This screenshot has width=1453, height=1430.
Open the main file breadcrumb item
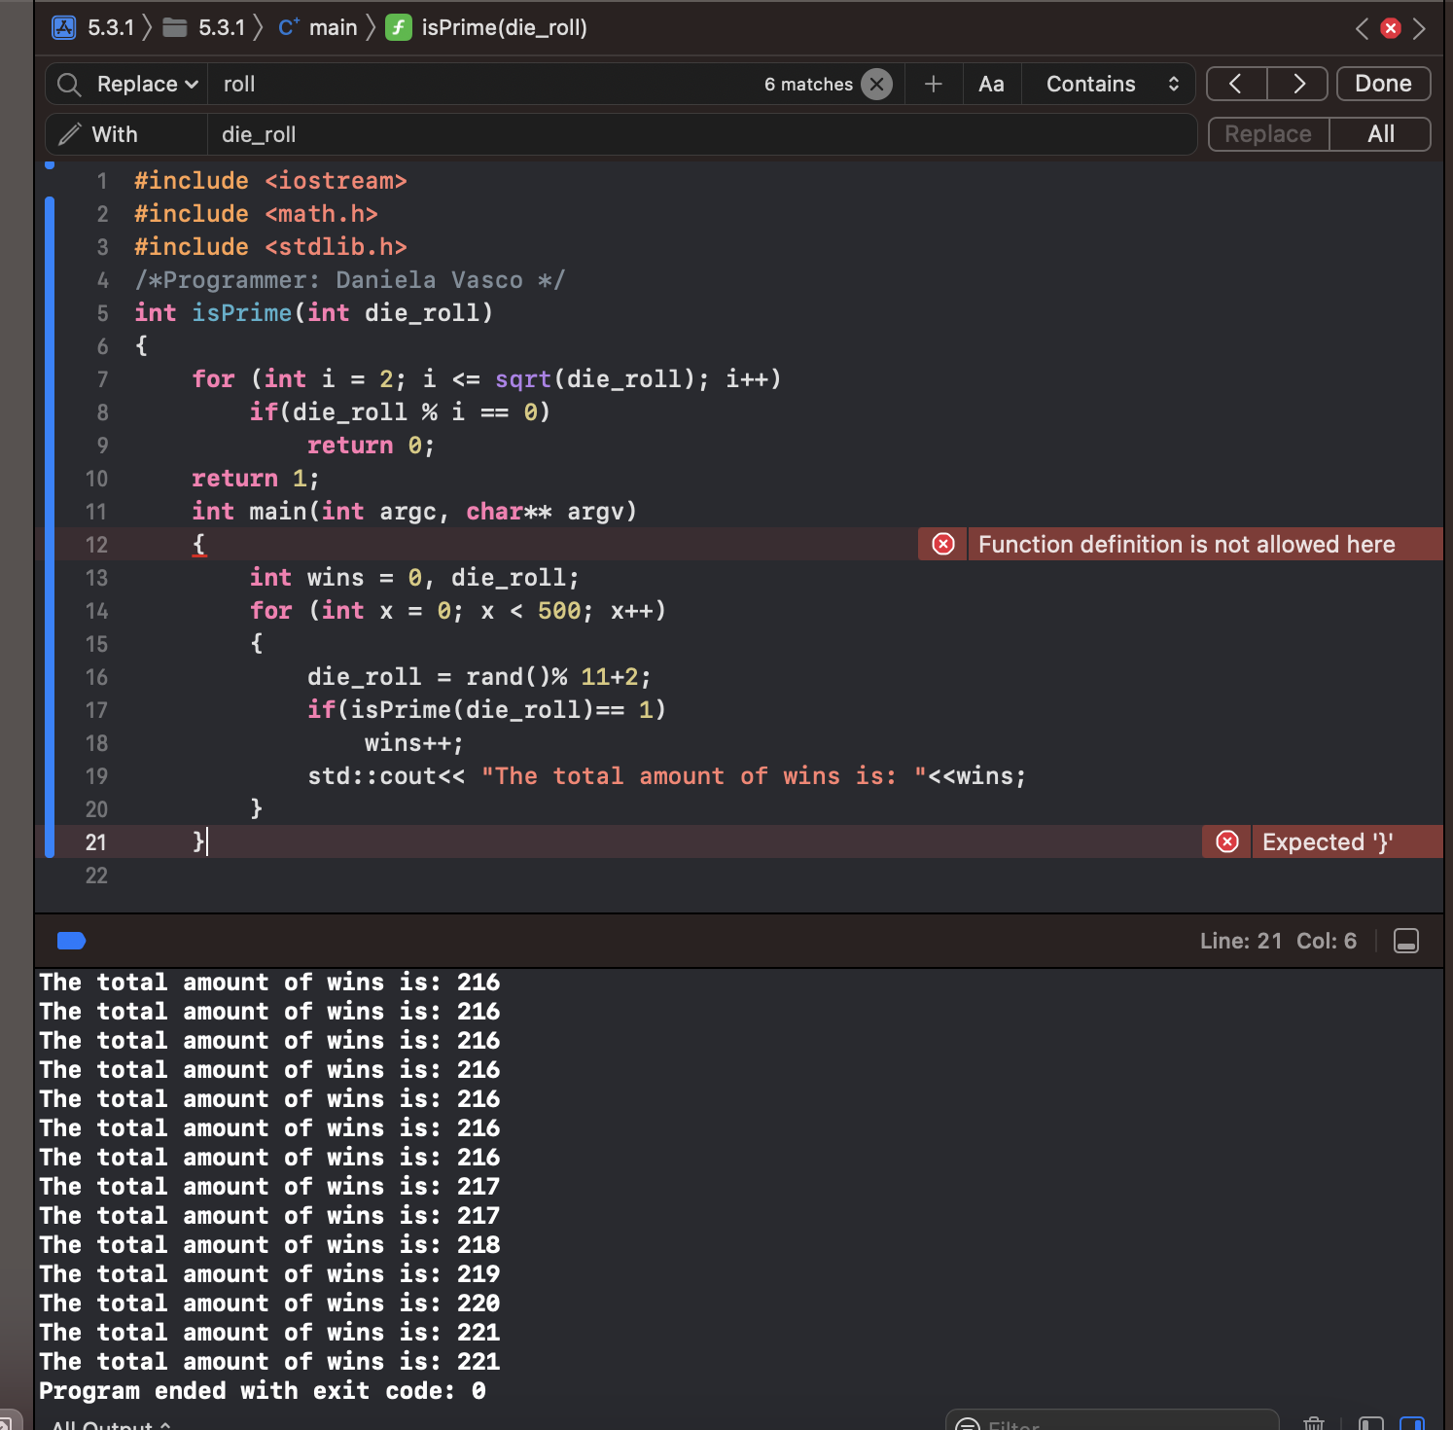[x=318, y=27]
